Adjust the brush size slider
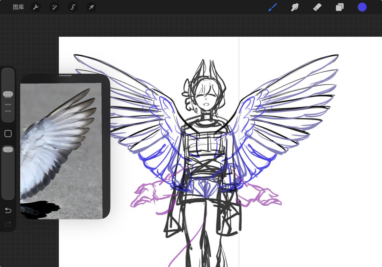This screenshot has width=382, height=267. tap(8, 95)
